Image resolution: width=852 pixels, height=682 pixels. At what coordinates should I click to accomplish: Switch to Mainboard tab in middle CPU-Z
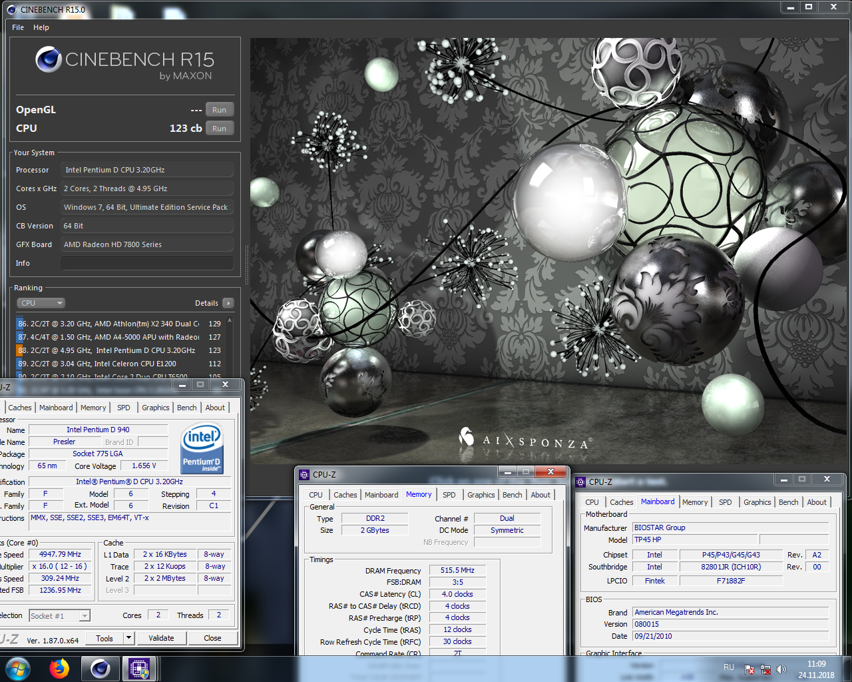click(381, 495)
